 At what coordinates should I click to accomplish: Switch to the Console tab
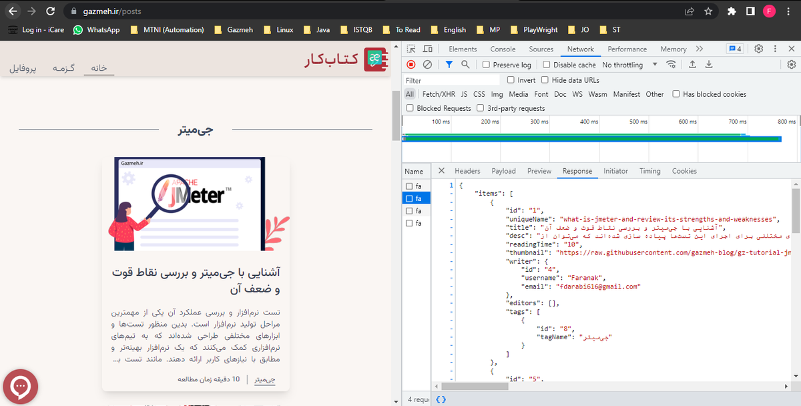pos(503,49)
